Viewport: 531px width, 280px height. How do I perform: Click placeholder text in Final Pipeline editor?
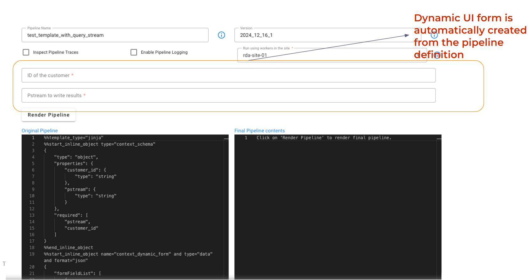click(x=324, y=138)
